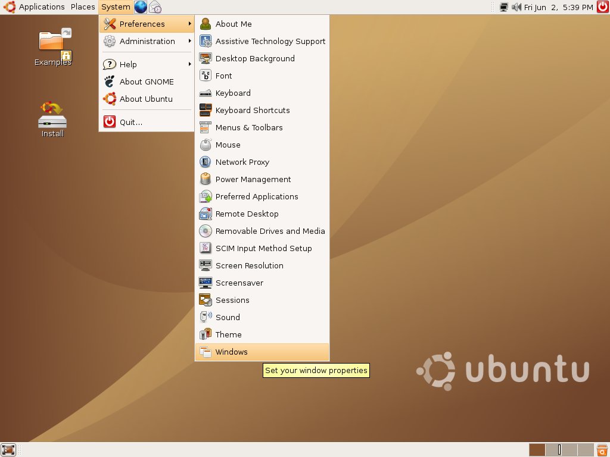Click the Assistive Technology Support icon

point(206,41)
